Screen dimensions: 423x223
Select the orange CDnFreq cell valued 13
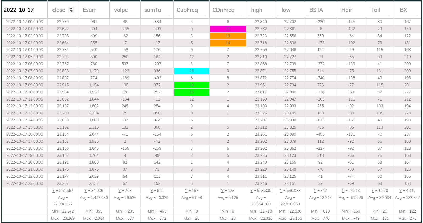coord(228,36)
